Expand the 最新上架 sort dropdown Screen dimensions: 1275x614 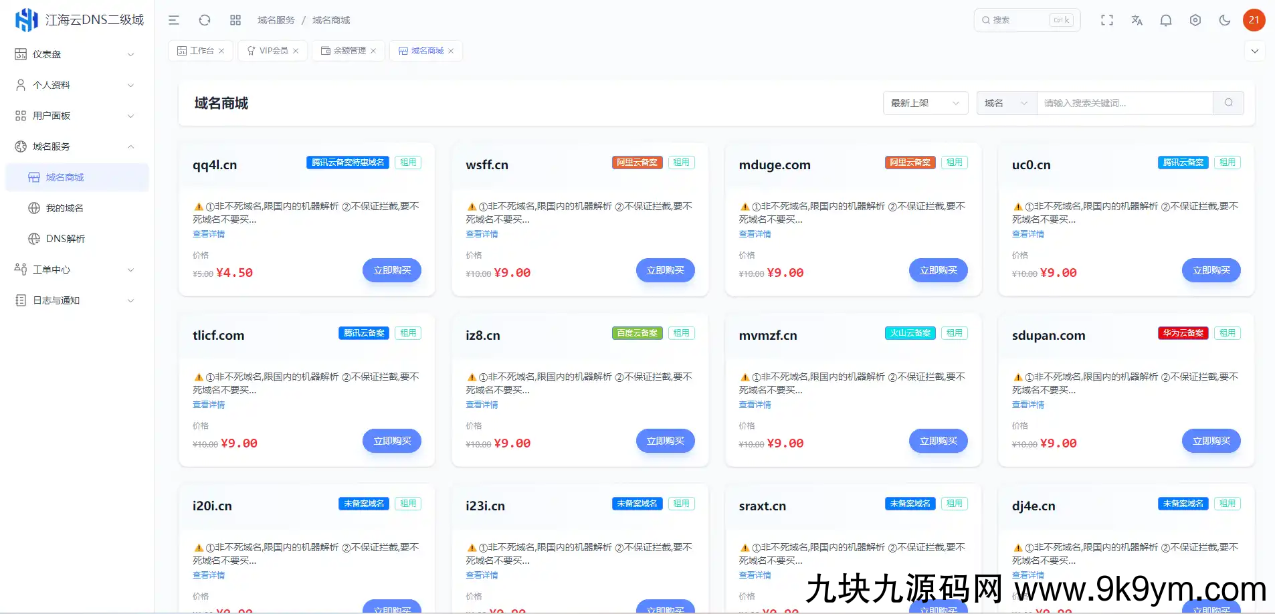pyautogui.click(x=925, y=103)
